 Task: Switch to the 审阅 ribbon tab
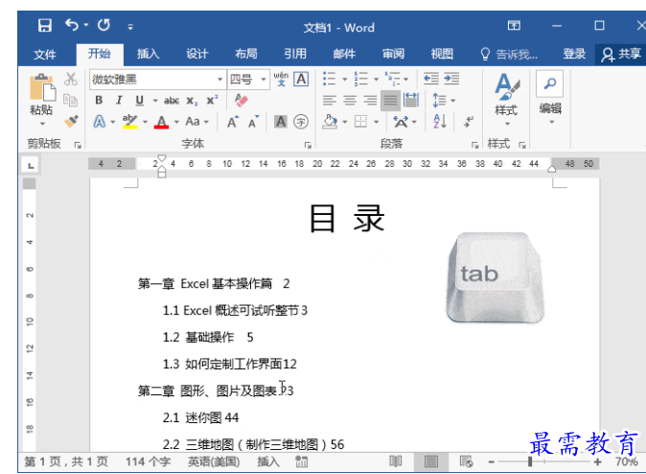coord(393,54)
